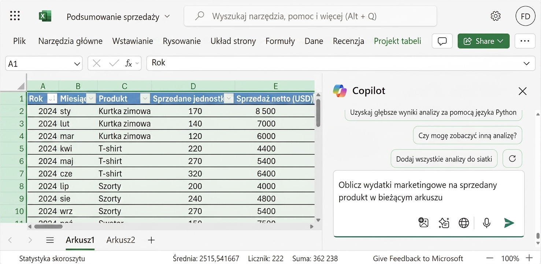
Task: Expand the formula bar chevron
Action: tap(527, 63)
